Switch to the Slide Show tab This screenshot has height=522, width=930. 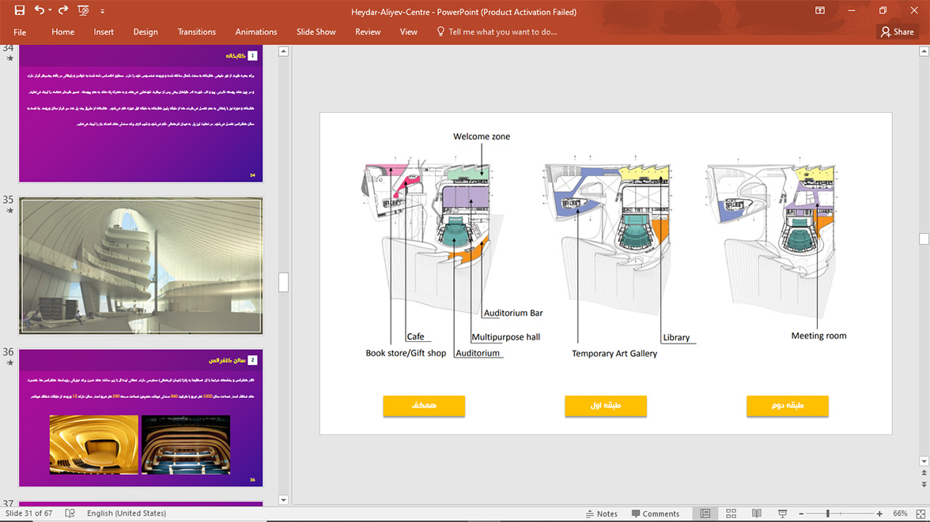coord(316,32)
